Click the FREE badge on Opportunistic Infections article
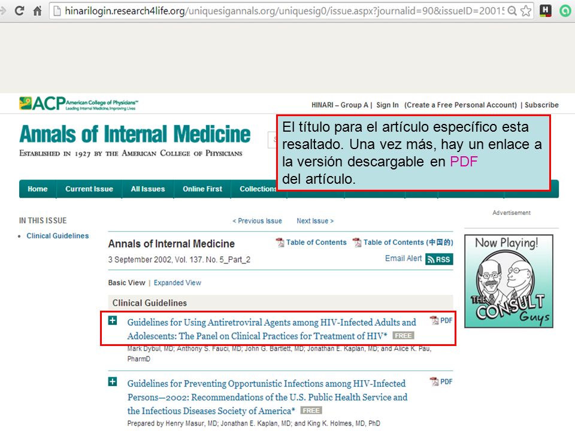This screenshot has width=575, height=431. click(x=311, y=411)
